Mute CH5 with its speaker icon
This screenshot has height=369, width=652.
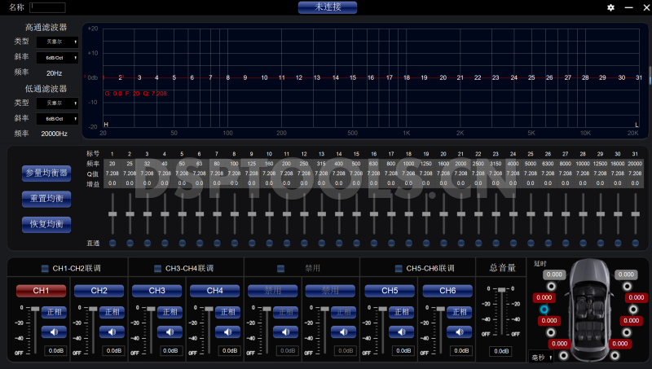(402, 332)
